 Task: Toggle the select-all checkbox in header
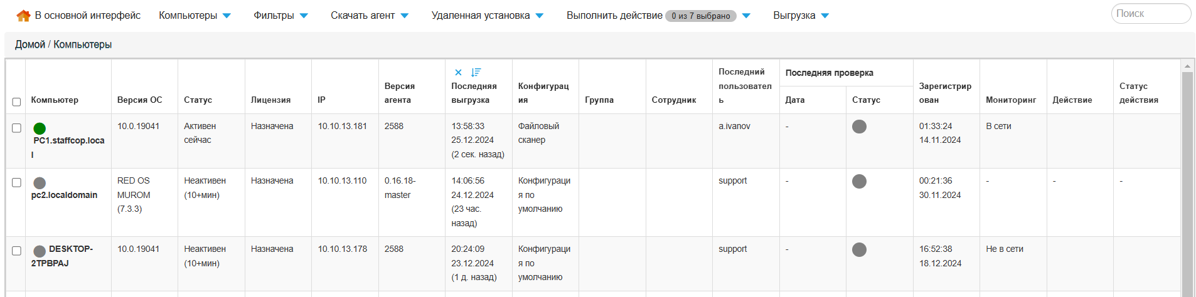(x=17, y=102)
